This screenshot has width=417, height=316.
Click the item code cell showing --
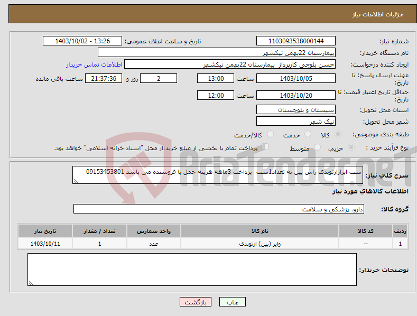(x=366, y=244)
